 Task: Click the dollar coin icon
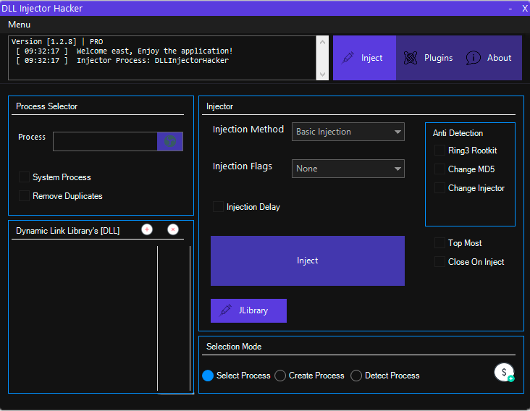(504, 373)
